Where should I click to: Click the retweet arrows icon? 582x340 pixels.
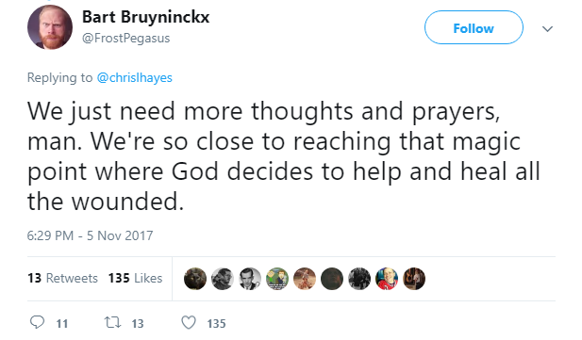112,322
